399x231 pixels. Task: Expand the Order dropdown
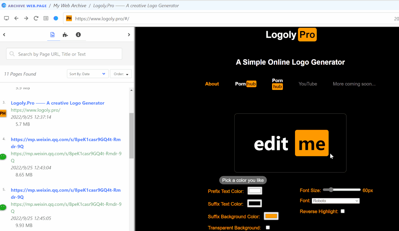pyautogui.click(x=121, y=74)
